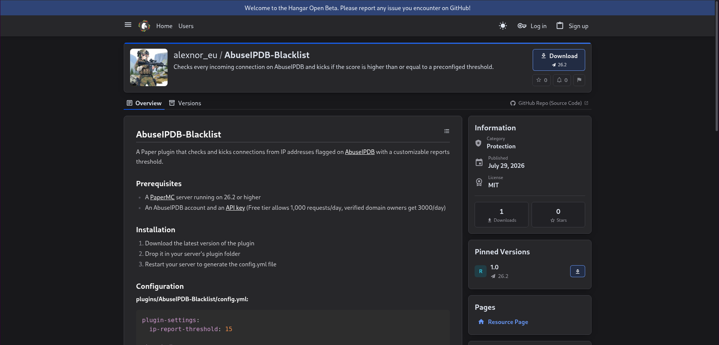Screen dimensions: 719x345
Task: Open the hamburger navigation menu
Action: [x=128, y=25]
